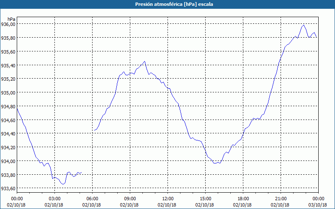The image size is (335, 209).
Task: Select the 934,60 y-axis value
Action: [8, 120]
